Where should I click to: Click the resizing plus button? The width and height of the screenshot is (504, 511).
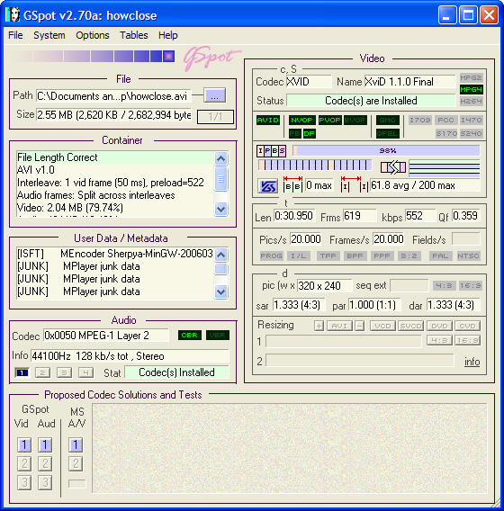pyautogui.click(x=319, y=326)
